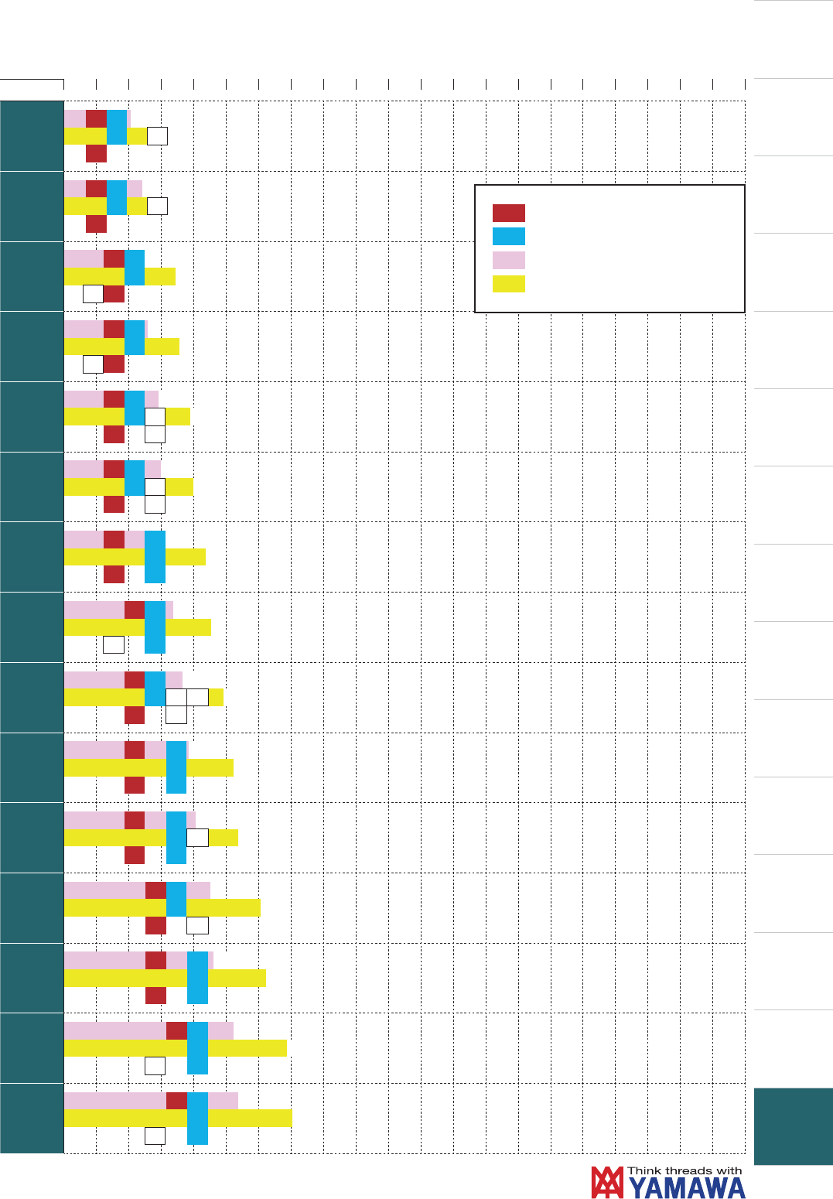Screen dimensions: 833x1199
Task: Click the teal index tab on right edge
Action: [x=794, y=1126]
